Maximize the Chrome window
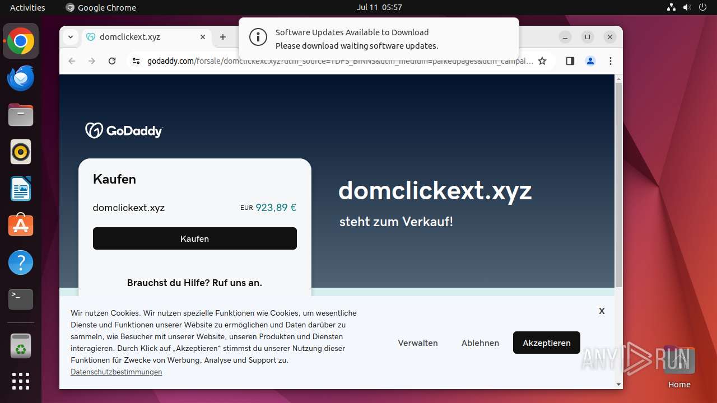The width and height of the screenshot is (717, 403). pyautogui.click(x=588, y=37)
